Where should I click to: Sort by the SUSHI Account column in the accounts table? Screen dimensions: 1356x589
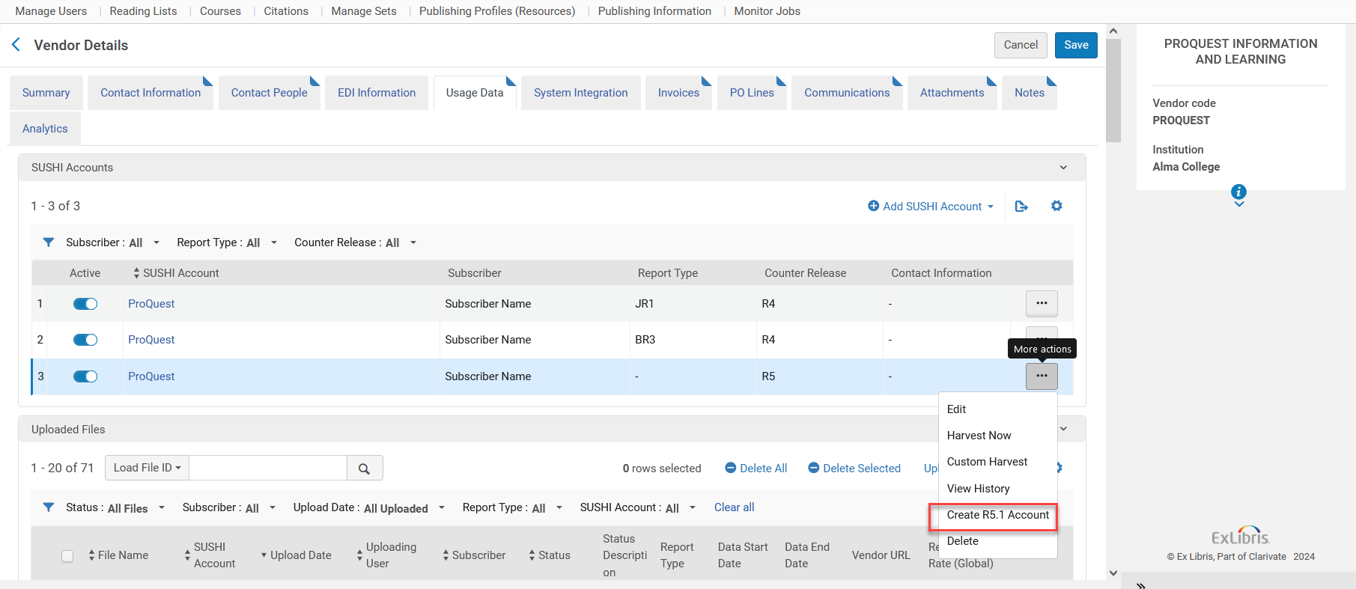pyautogui.click(x=176, y=273)
